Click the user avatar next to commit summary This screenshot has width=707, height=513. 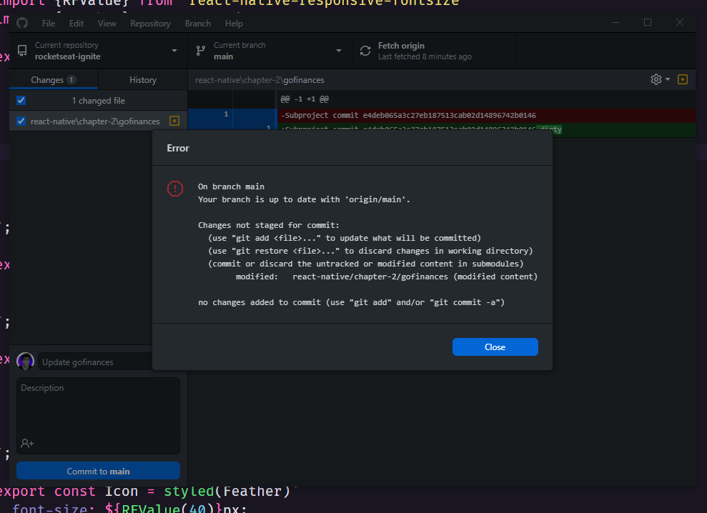25,361
